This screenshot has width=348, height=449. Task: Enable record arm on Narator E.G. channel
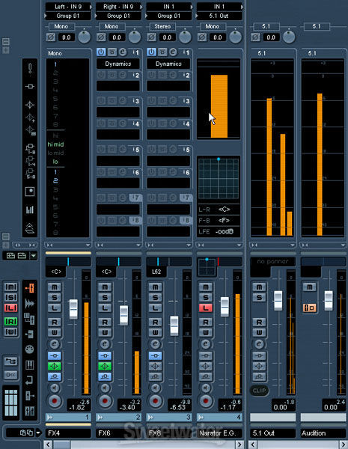click(x=205, y=401)
